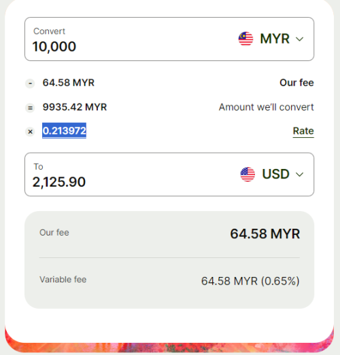
Task: Click the United States flag icon
Action: tap(248, 174)
